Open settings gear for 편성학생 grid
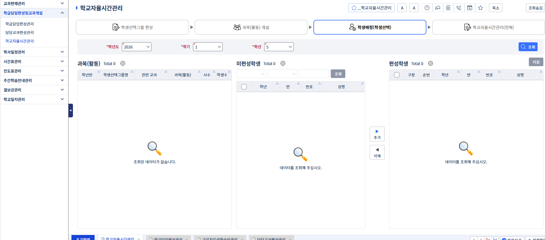Image resolution: width=545 pixels, height=240 pixels. click(431, 63)
